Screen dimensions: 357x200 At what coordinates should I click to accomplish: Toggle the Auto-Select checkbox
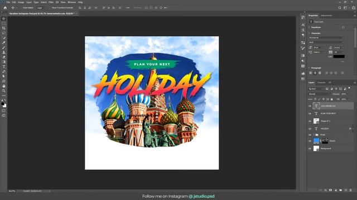coord(22,8)
